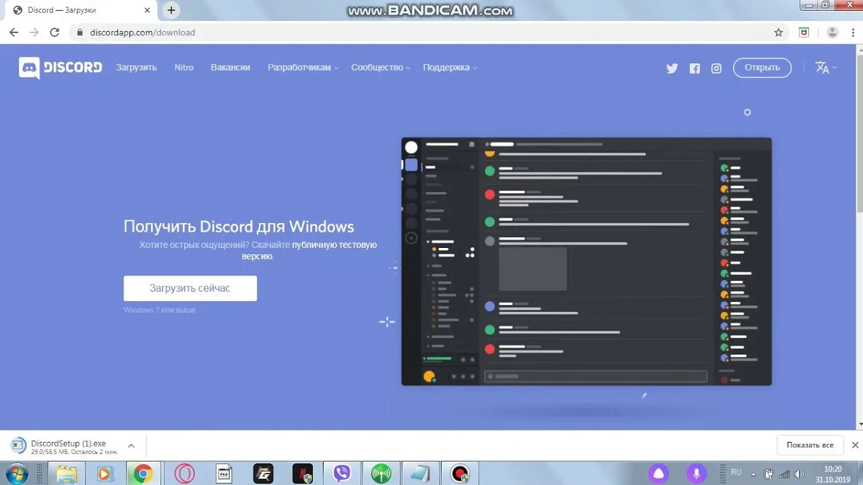Viewport: 863px width, 485px height.
Task: Expand DiscordSetup (1).exe download options arrow
Action: (x=131, y=446)
